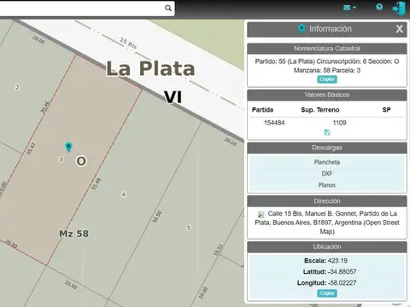The image size is (410, 307).
Task: Click the La Plata map label
Action: click(x=150, y=68)
